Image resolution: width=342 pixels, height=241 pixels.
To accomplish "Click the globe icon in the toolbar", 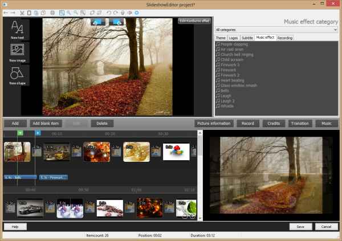I will 52,13.
